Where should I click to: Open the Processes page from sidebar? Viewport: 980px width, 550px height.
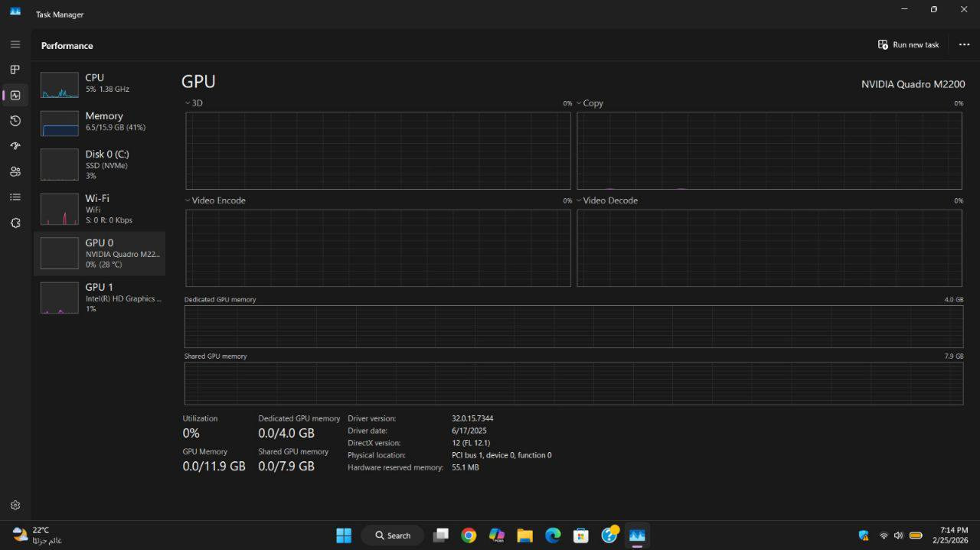pyautogui.click(x=15, y=70)
